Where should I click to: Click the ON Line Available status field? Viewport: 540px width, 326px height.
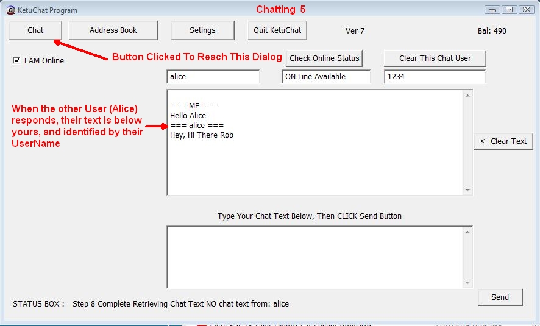click(x=326, y=77)
